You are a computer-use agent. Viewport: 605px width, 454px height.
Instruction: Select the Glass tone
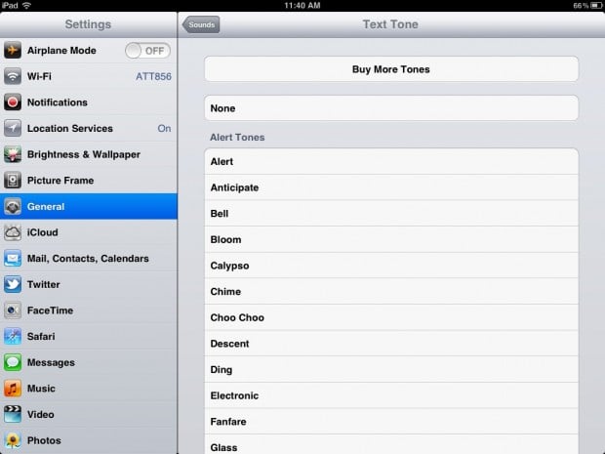[391, 445]
